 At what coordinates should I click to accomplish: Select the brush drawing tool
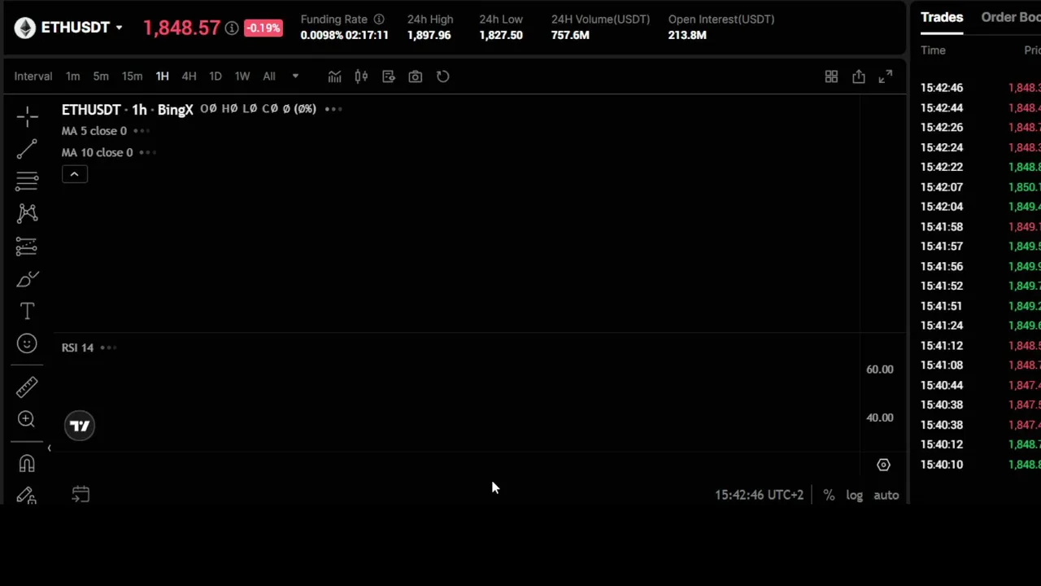pyautogui.click(x=27, y=279)
